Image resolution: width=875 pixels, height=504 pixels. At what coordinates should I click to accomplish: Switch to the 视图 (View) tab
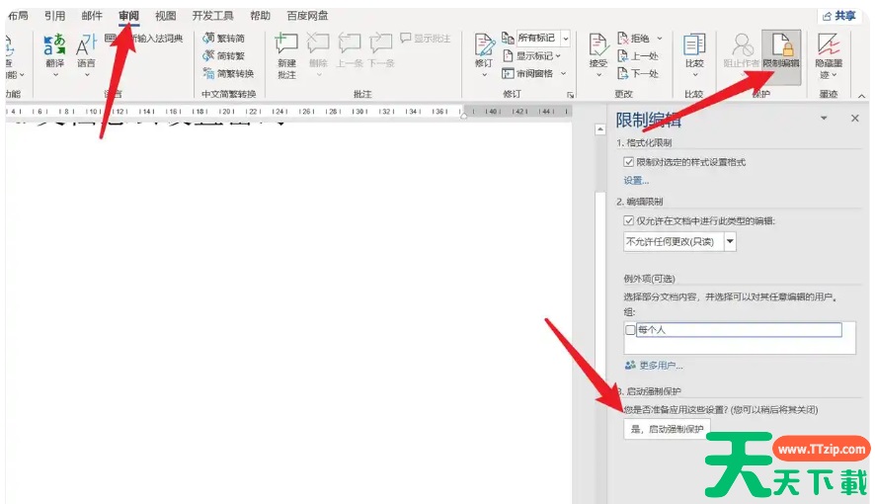coord(166,16)
